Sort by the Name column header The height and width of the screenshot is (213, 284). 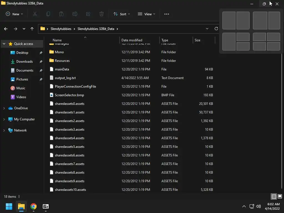pos(57,40)
